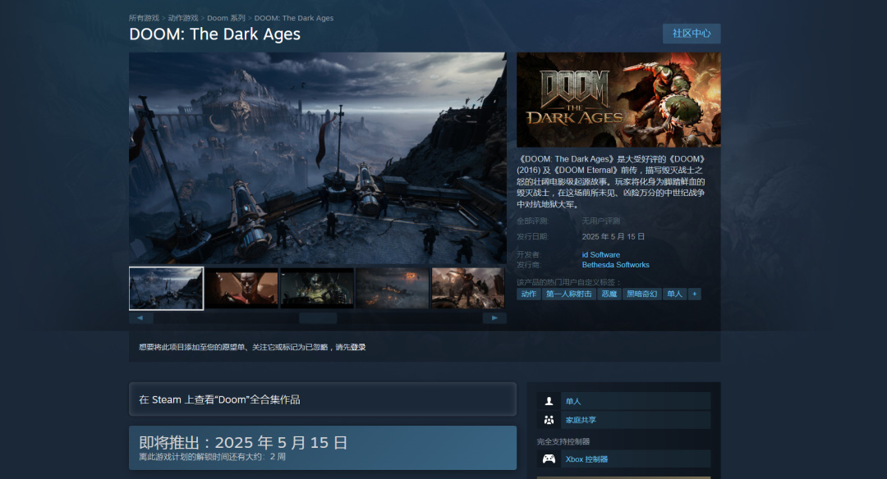This screenshot has height=479, width=887.
Task: Click DOOM: The Dark Ages breadcrumb link
Action: tap(293, 18)
